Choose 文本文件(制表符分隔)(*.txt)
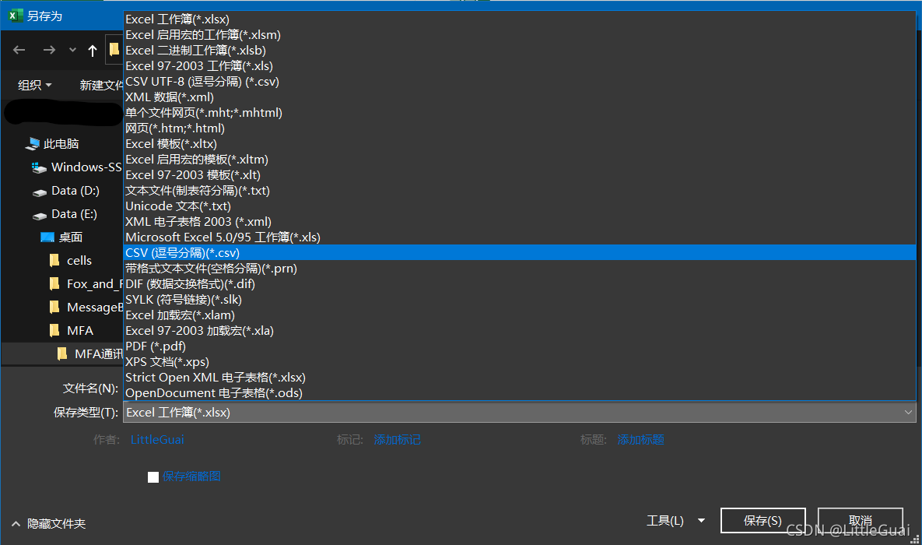 [x=520, y=191]
